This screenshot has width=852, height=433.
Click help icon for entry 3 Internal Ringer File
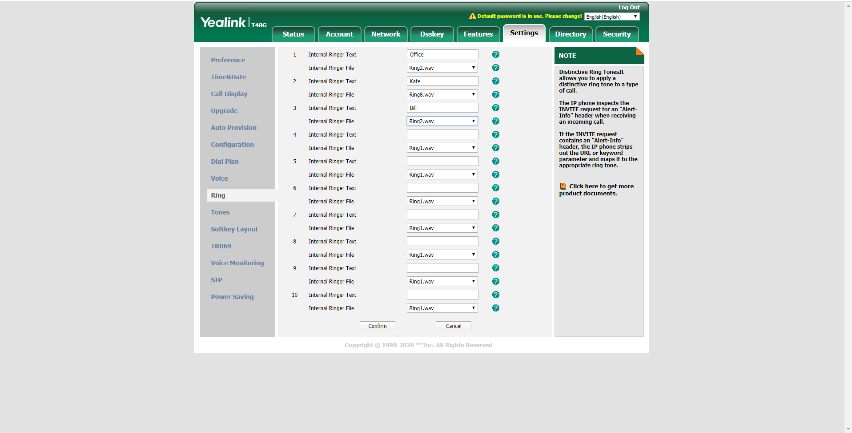pos(496,121)
